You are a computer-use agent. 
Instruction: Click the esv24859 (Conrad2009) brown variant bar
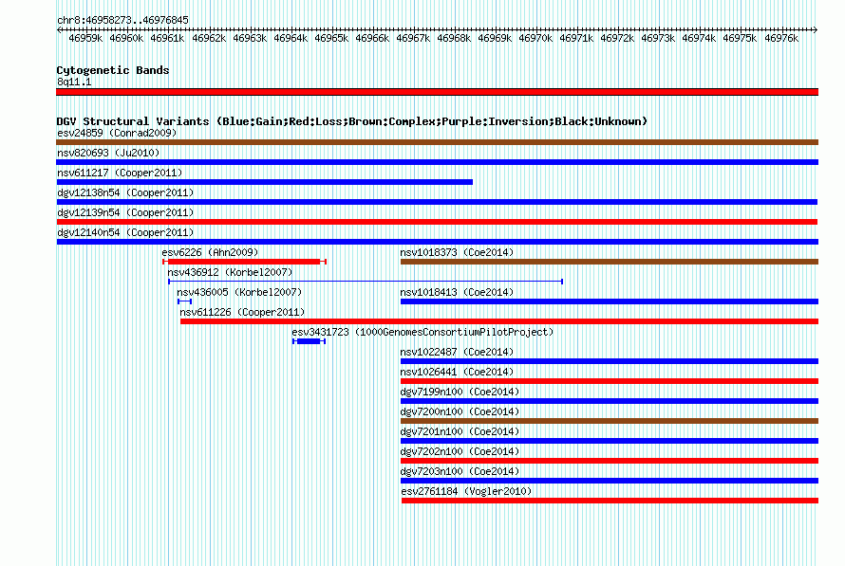437,142
